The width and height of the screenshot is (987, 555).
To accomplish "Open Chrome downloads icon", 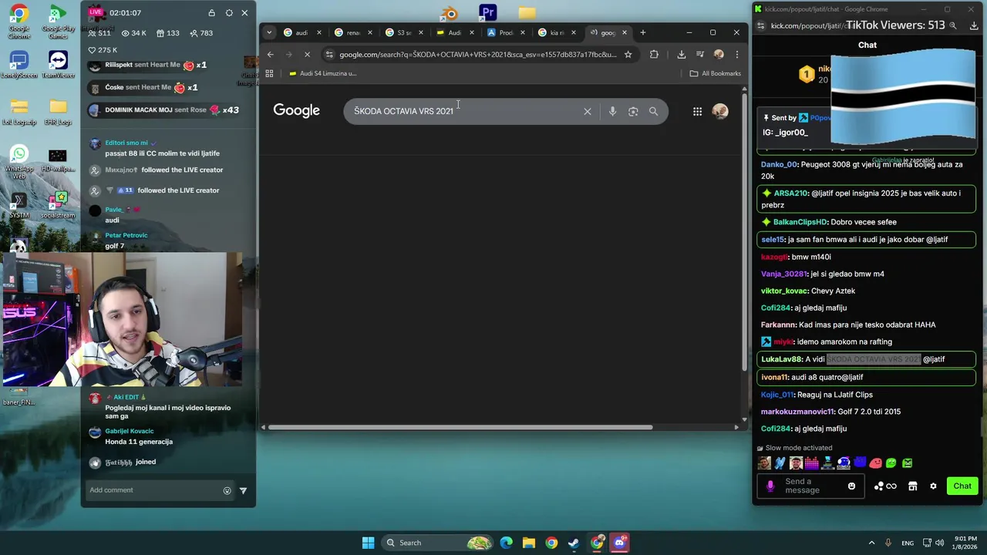I will [x=681, y=55].
